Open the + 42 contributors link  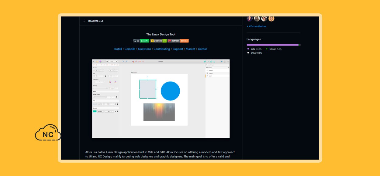(256, 26)
